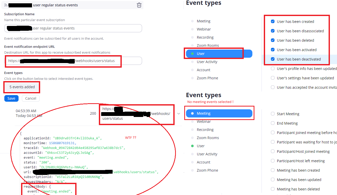Select Webinar in the lower Event types list
This screenshot has height=195, width=337.
204,122
